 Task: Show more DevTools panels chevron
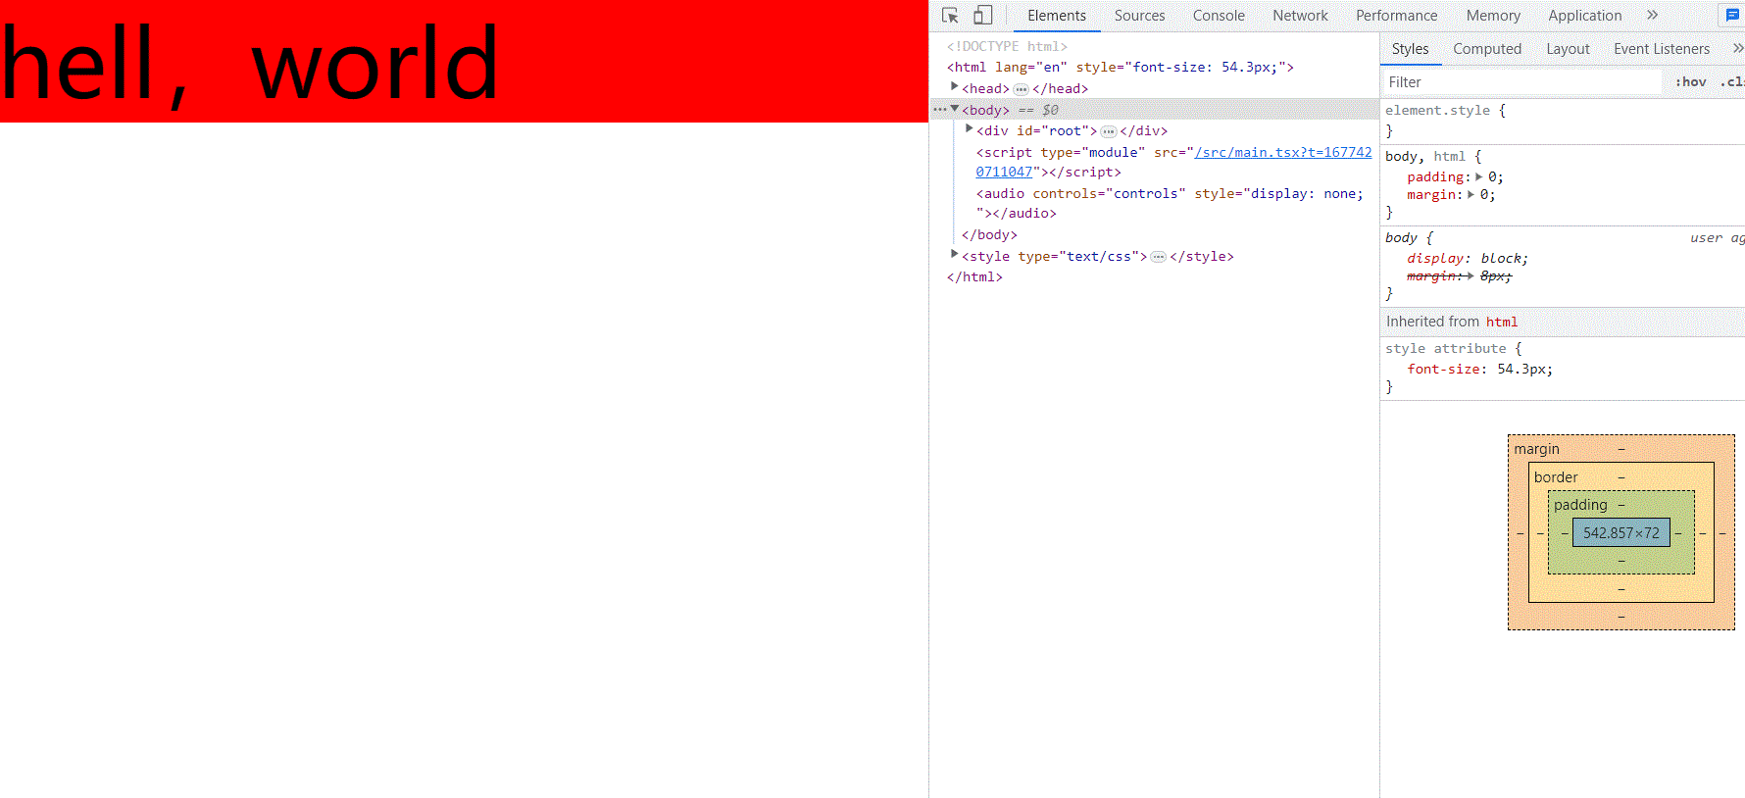[1653, 15]
